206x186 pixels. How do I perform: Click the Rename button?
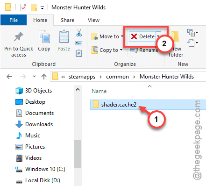pyautogui.click(x=144, y=50)
